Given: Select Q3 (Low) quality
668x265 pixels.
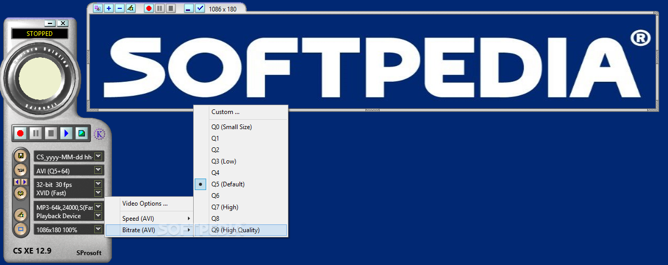Looking at the screenshot, I should (x=241, y=161).
